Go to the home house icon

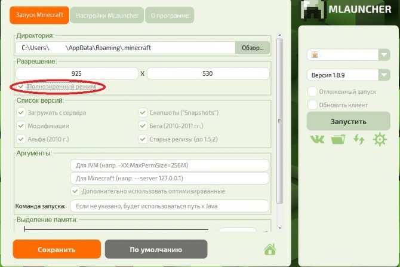click(270, 250)
